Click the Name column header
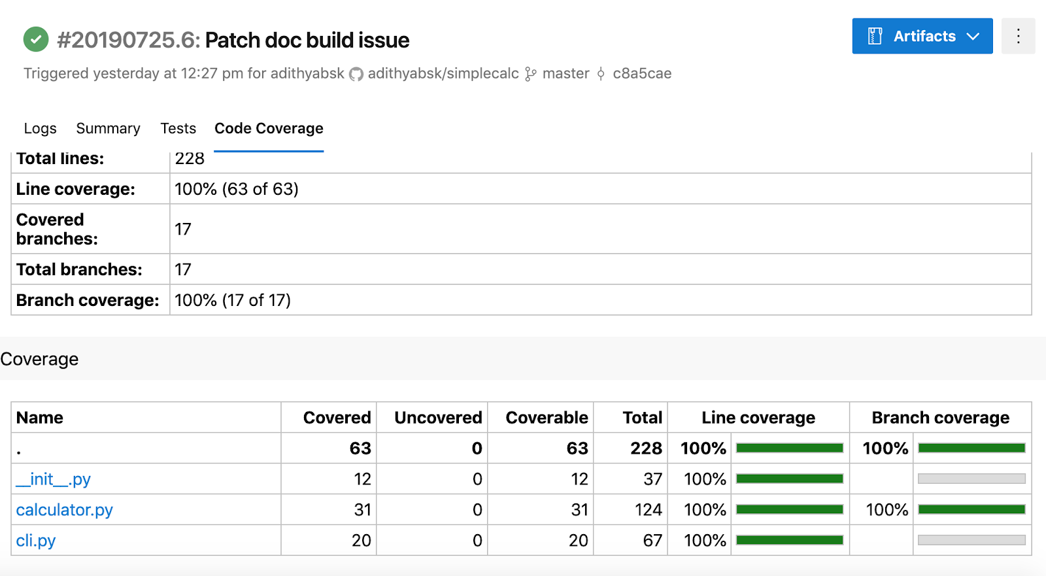This screenshot has width=1046, height=576. click(x=40, y=417)
